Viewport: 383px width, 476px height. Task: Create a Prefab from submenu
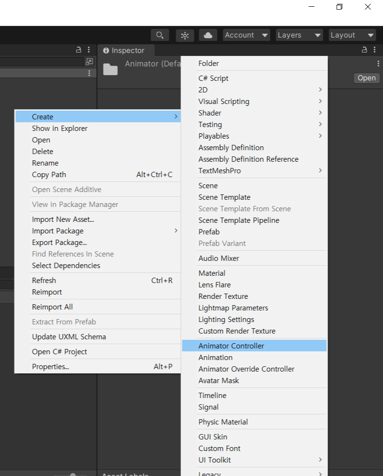(x=255, y=232)
